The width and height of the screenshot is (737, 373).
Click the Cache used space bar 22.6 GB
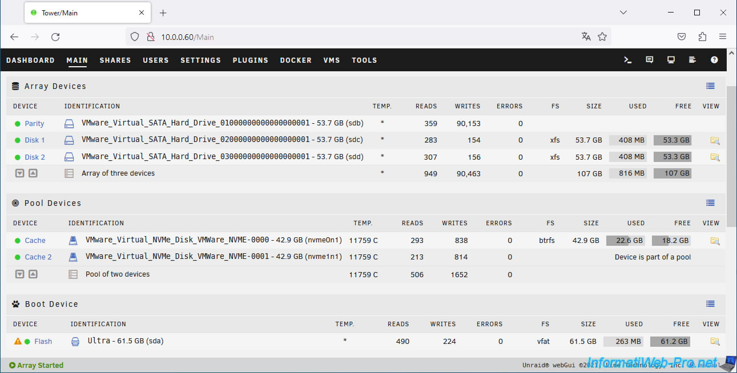tap(625, 241)
